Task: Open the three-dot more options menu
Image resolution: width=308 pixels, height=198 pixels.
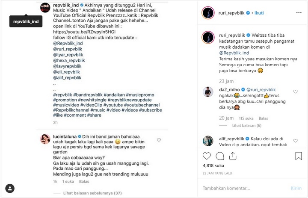Action: pyautogui.click(x=299, y=13)
